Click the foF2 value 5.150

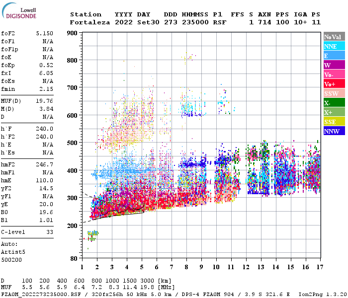45,33
